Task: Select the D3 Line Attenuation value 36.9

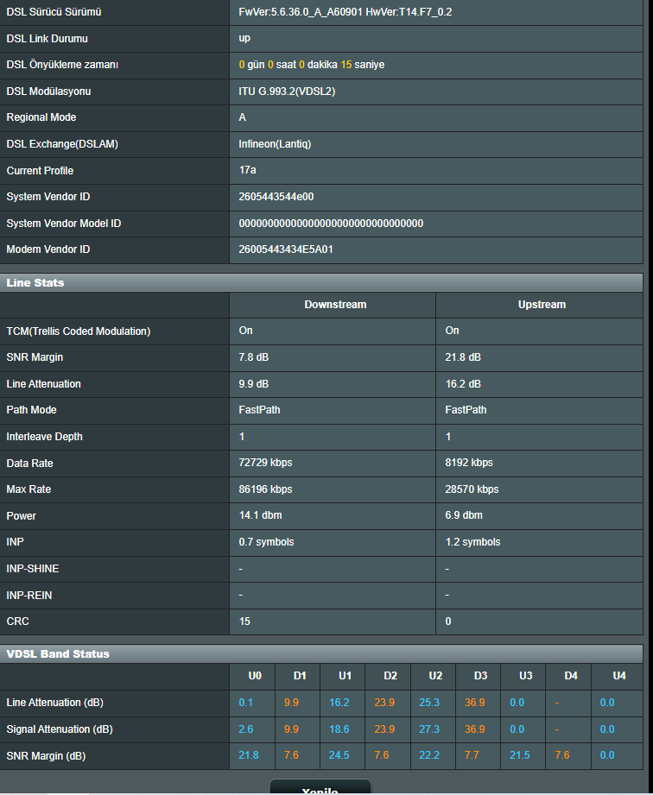Action: tap(474, 703)
